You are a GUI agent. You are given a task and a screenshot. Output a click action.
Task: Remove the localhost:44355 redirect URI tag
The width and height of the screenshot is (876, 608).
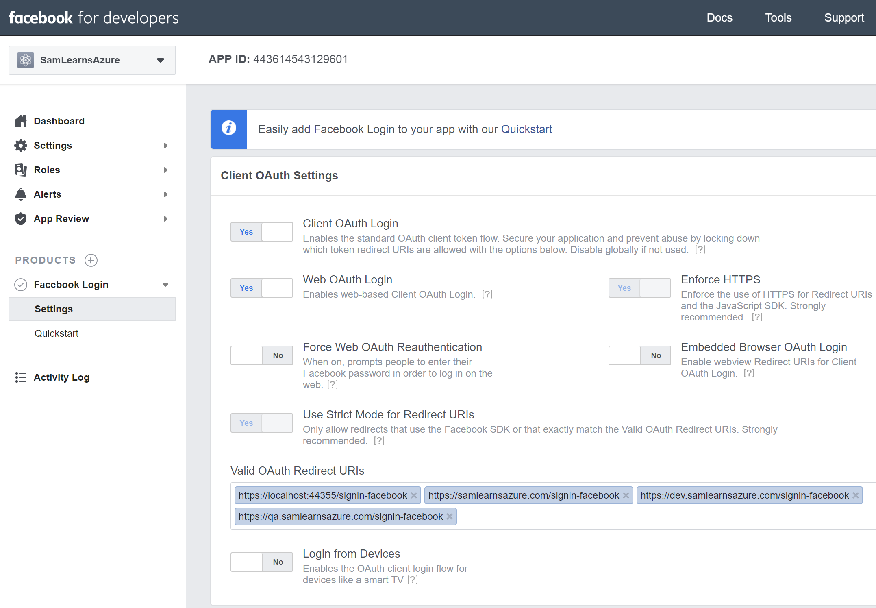click(x=414, y=495)
